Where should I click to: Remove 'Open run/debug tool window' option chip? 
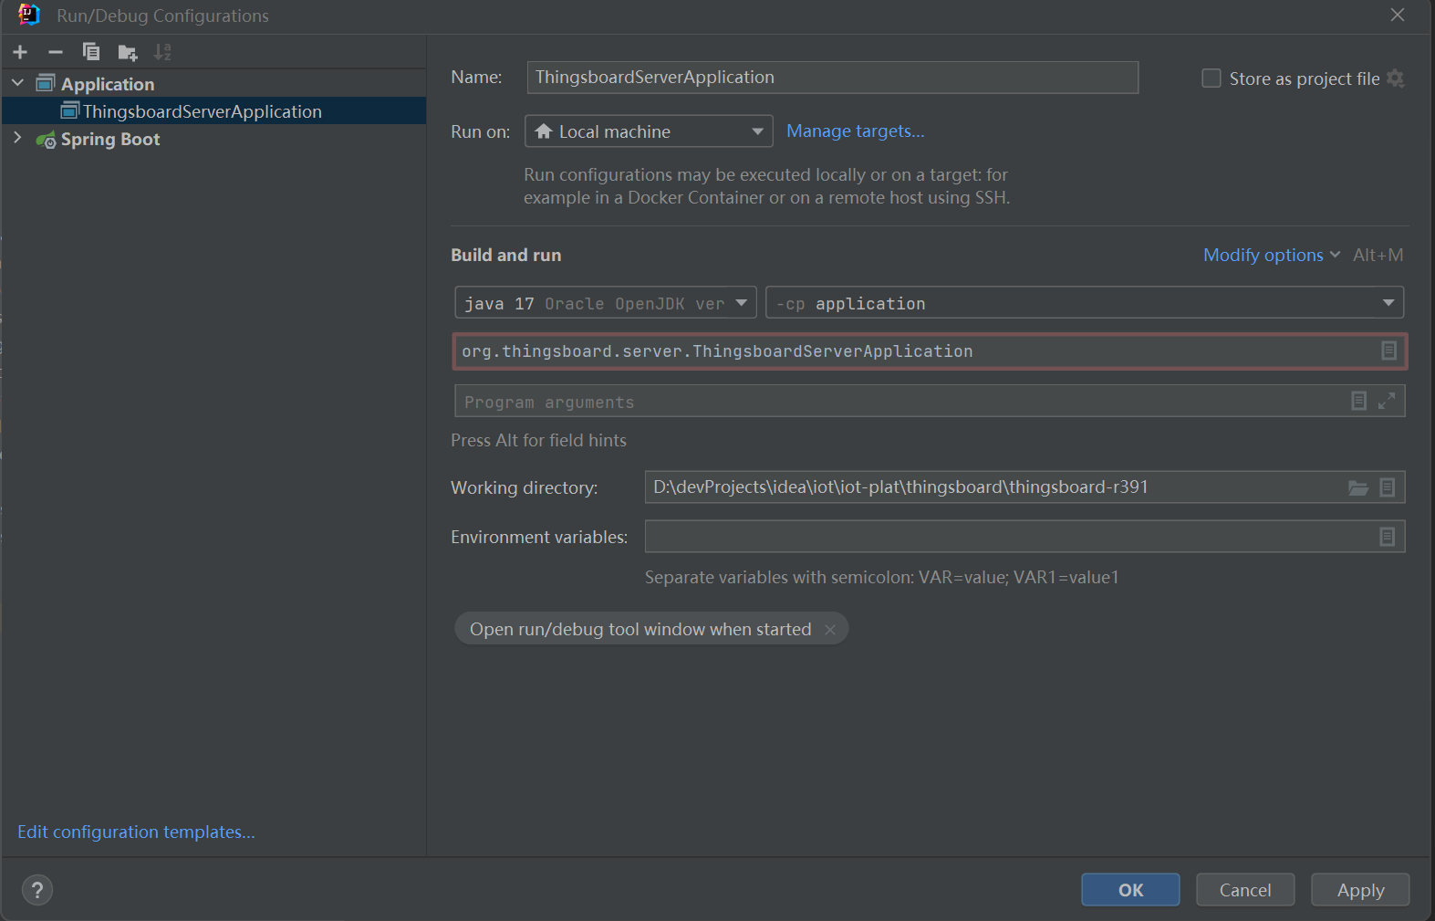coord(829,630)
